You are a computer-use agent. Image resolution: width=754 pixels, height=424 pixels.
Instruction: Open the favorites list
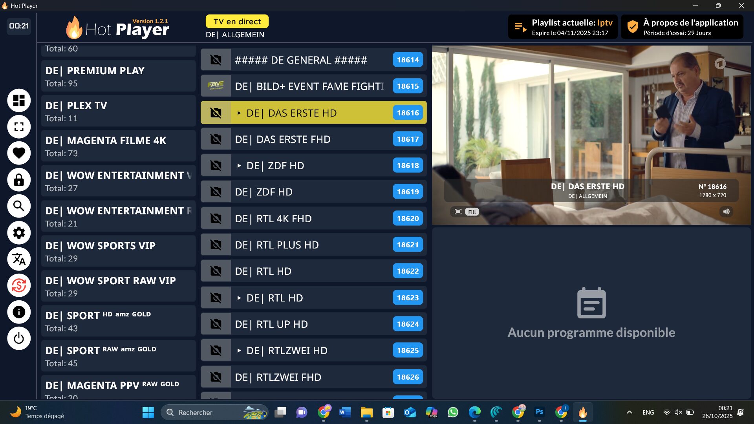point(18,153)
